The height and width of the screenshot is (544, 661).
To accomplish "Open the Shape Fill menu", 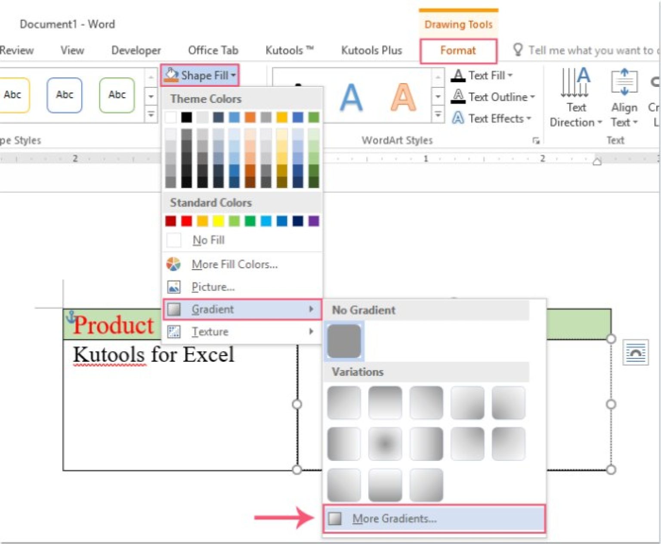I will [x=201, y=75].
